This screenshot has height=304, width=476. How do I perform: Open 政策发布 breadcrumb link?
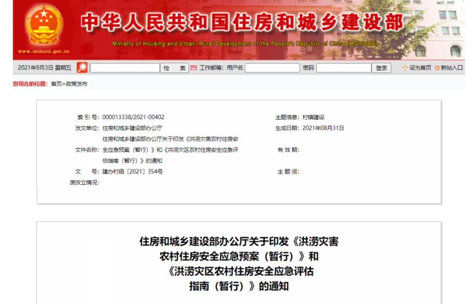[77, 84]
